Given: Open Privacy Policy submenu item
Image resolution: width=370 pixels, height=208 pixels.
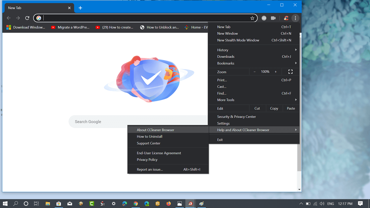Looking at the screenshot, I should coord(168,160).
